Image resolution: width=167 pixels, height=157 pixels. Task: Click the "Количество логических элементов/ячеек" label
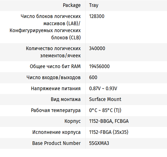(53, 52)
